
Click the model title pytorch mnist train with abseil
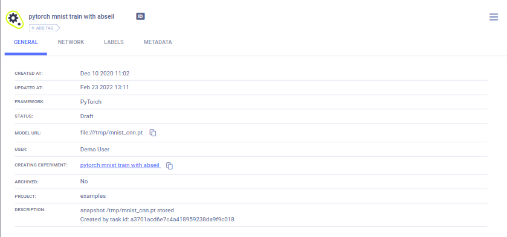click(x=71, y=16)
